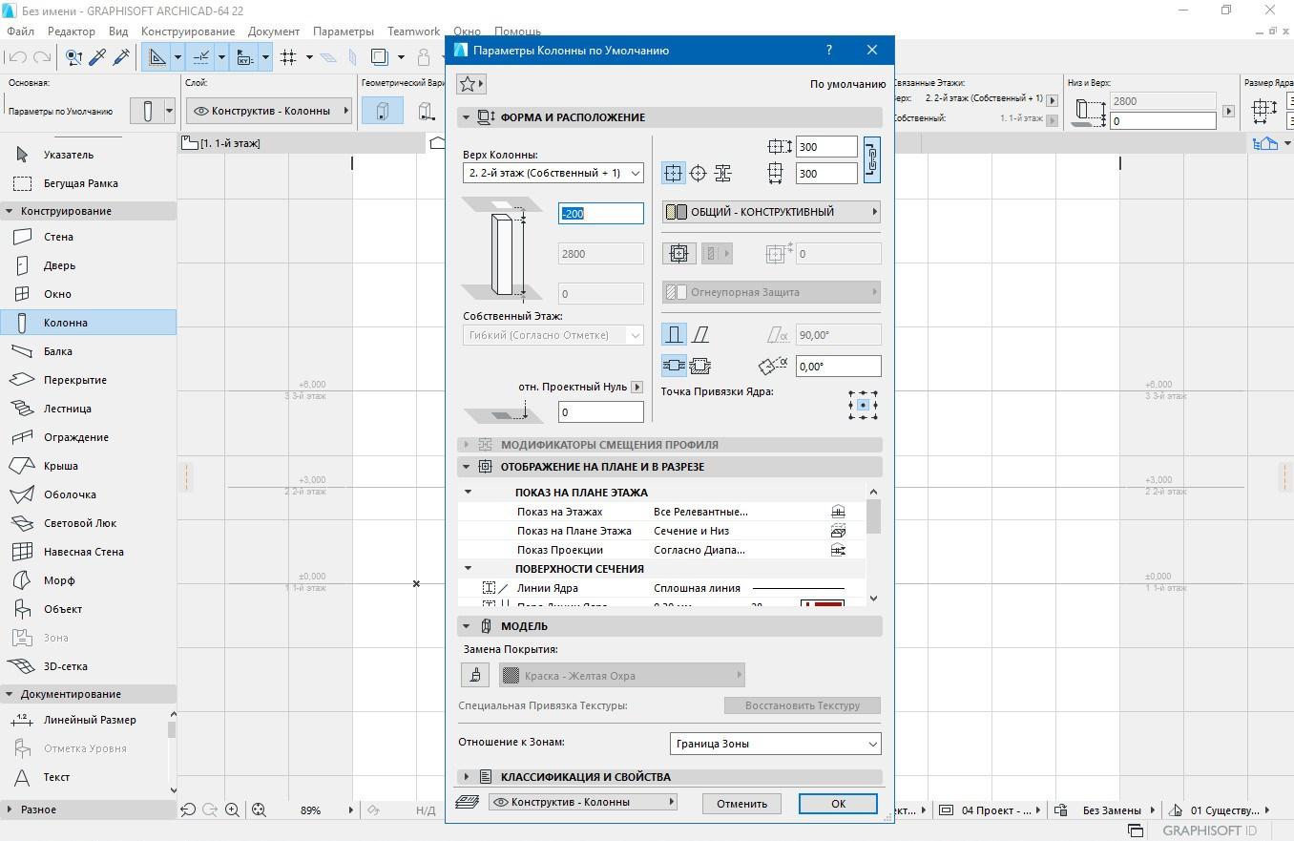
Task: Open the Верх Колонны story dropdown
Action: click(x=553, y=173)
